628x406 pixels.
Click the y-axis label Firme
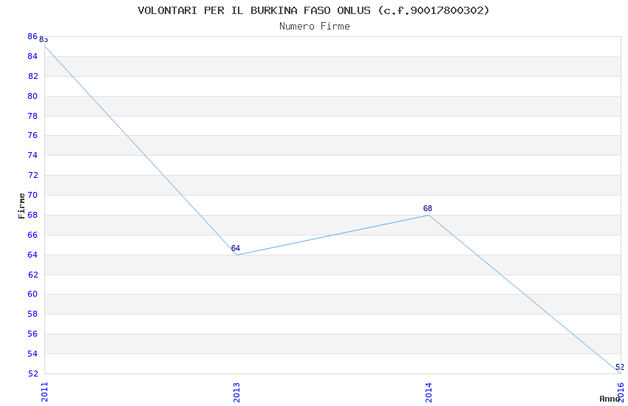(x=21, y=206)
